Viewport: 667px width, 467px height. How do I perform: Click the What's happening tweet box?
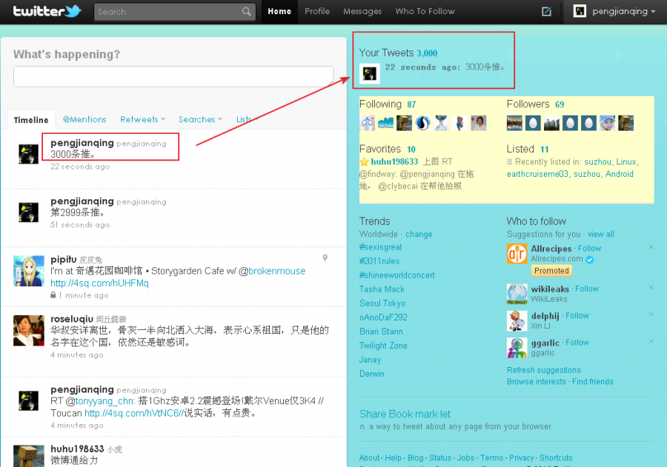tap(173, 76)
